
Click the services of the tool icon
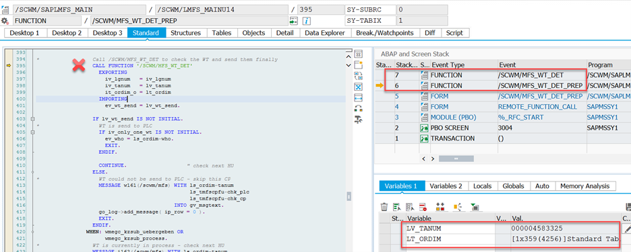tap(358, 108)
